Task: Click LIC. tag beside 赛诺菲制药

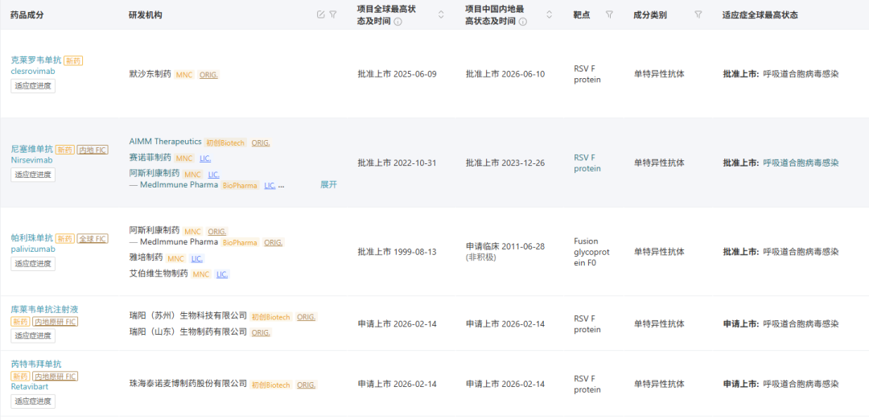Action: 205,159
